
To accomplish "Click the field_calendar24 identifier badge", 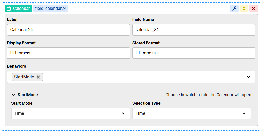I will coord(51,9).
